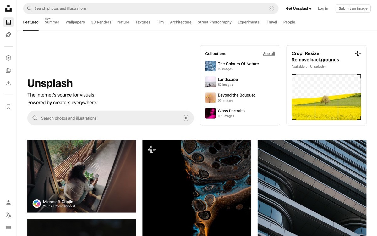
Task: Click the Unsplash+ logo on crop promo card
Action: point(358,53)
